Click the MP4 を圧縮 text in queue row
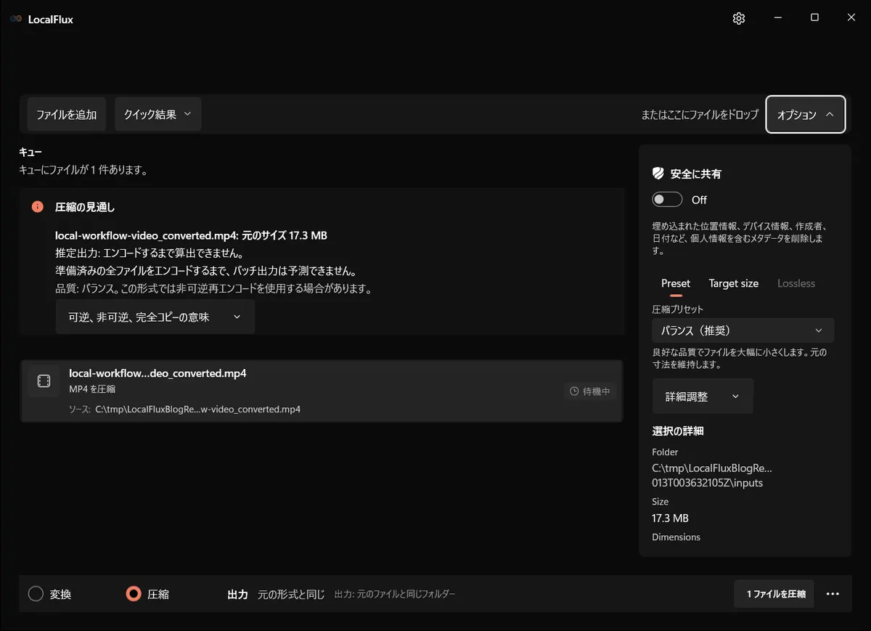 92,389
